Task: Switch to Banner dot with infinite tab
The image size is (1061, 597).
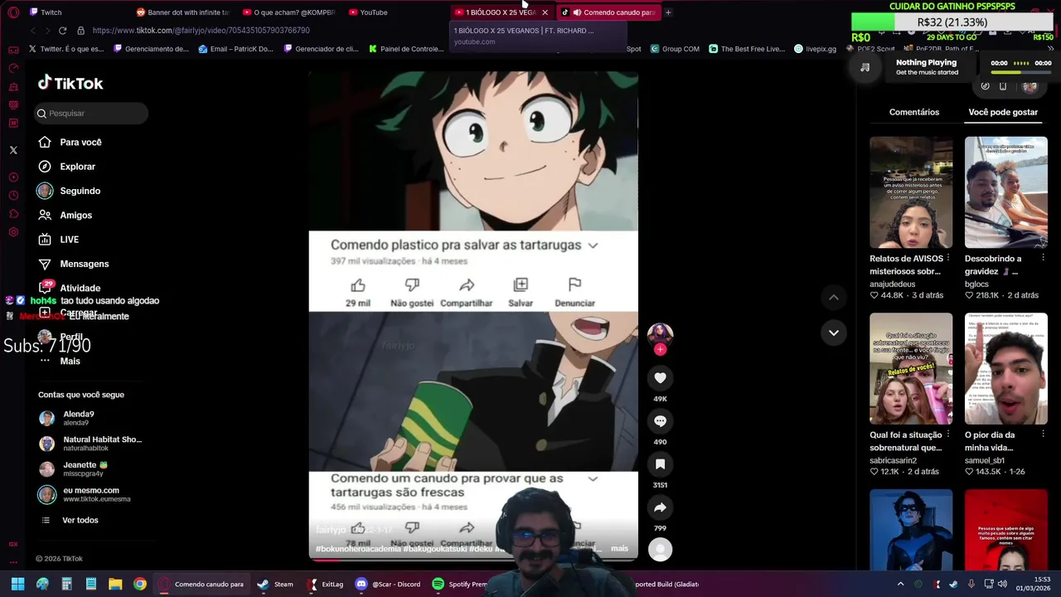Action: 182,12
